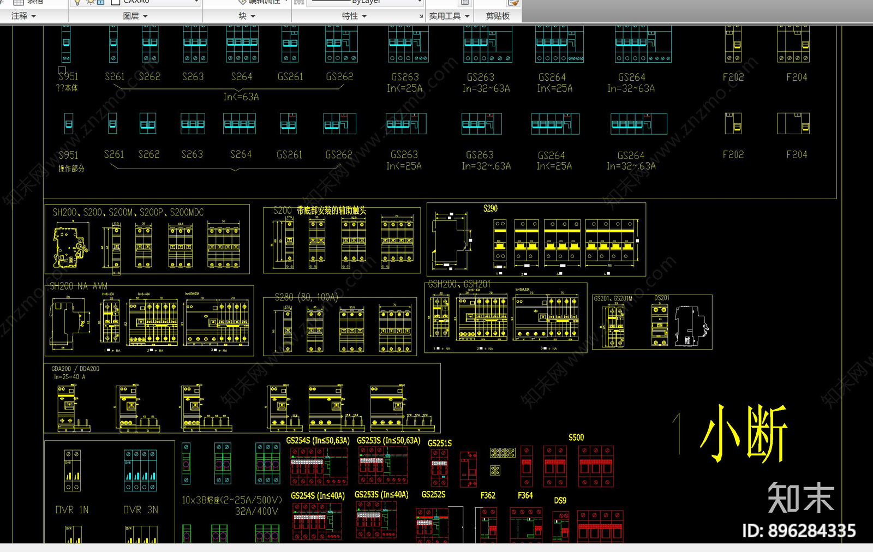Viewport: 873px width, 552px height.
Task: Select the 操作部分 label under S951
Action: [71, 169]
